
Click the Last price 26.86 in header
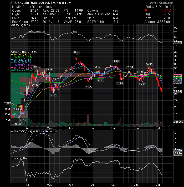tap(167, 18)
